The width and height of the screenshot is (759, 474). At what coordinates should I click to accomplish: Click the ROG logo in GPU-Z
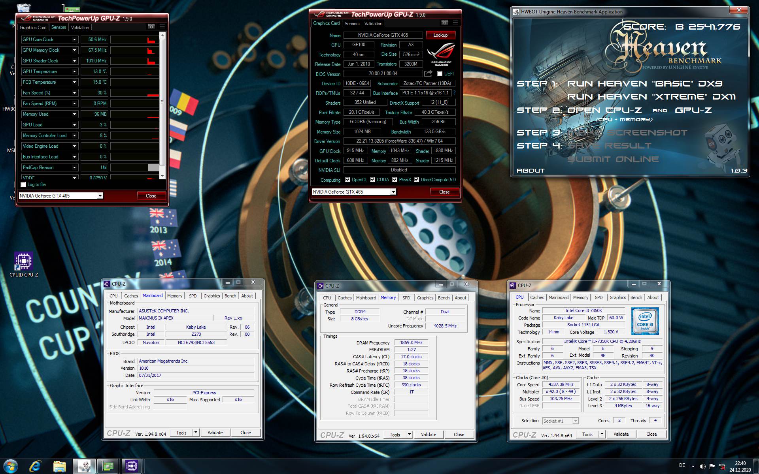point(441,55)
